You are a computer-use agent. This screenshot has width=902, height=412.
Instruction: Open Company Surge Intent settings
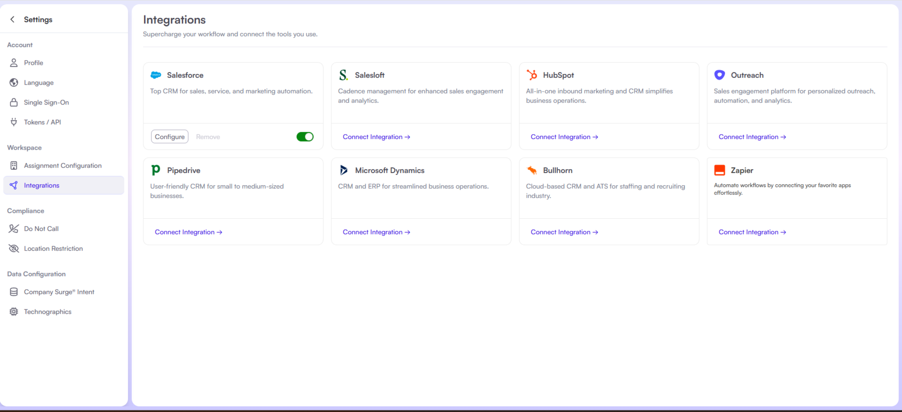(x=59, y=292)
